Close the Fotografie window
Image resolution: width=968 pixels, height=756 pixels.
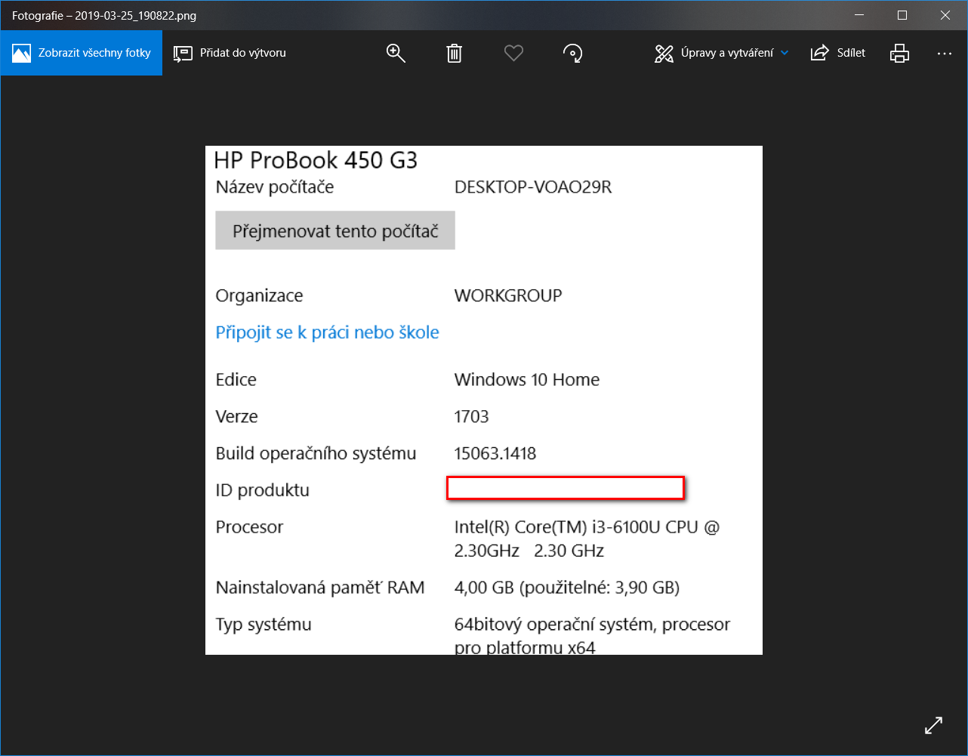(945, 15)
